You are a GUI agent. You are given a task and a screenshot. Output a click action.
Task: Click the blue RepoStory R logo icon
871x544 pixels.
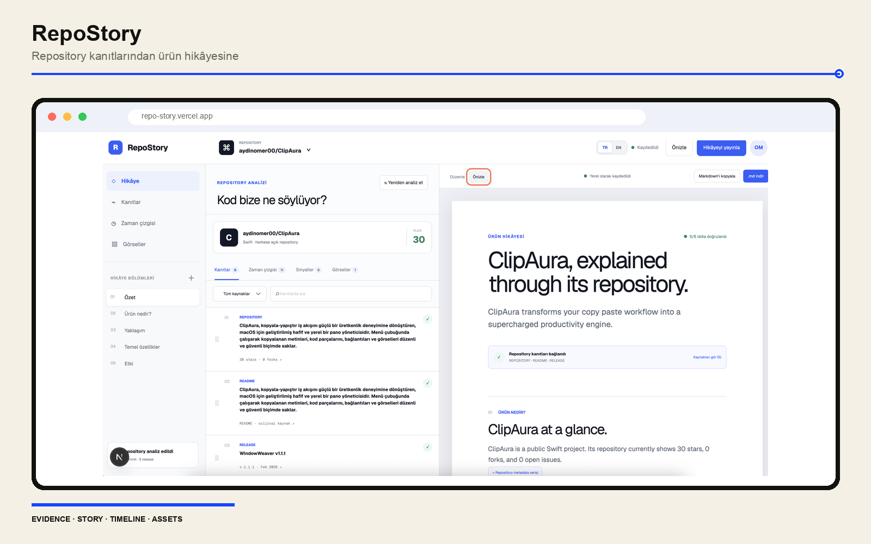(x=115, y=147)
